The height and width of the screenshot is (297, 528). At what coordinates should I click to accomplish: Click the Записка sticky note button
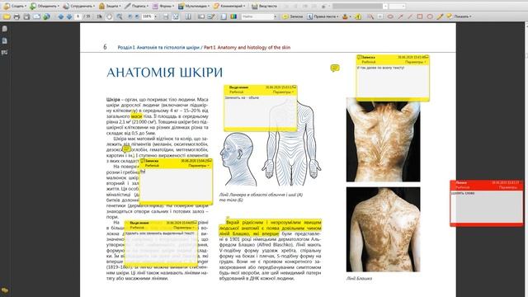(293, 16)
